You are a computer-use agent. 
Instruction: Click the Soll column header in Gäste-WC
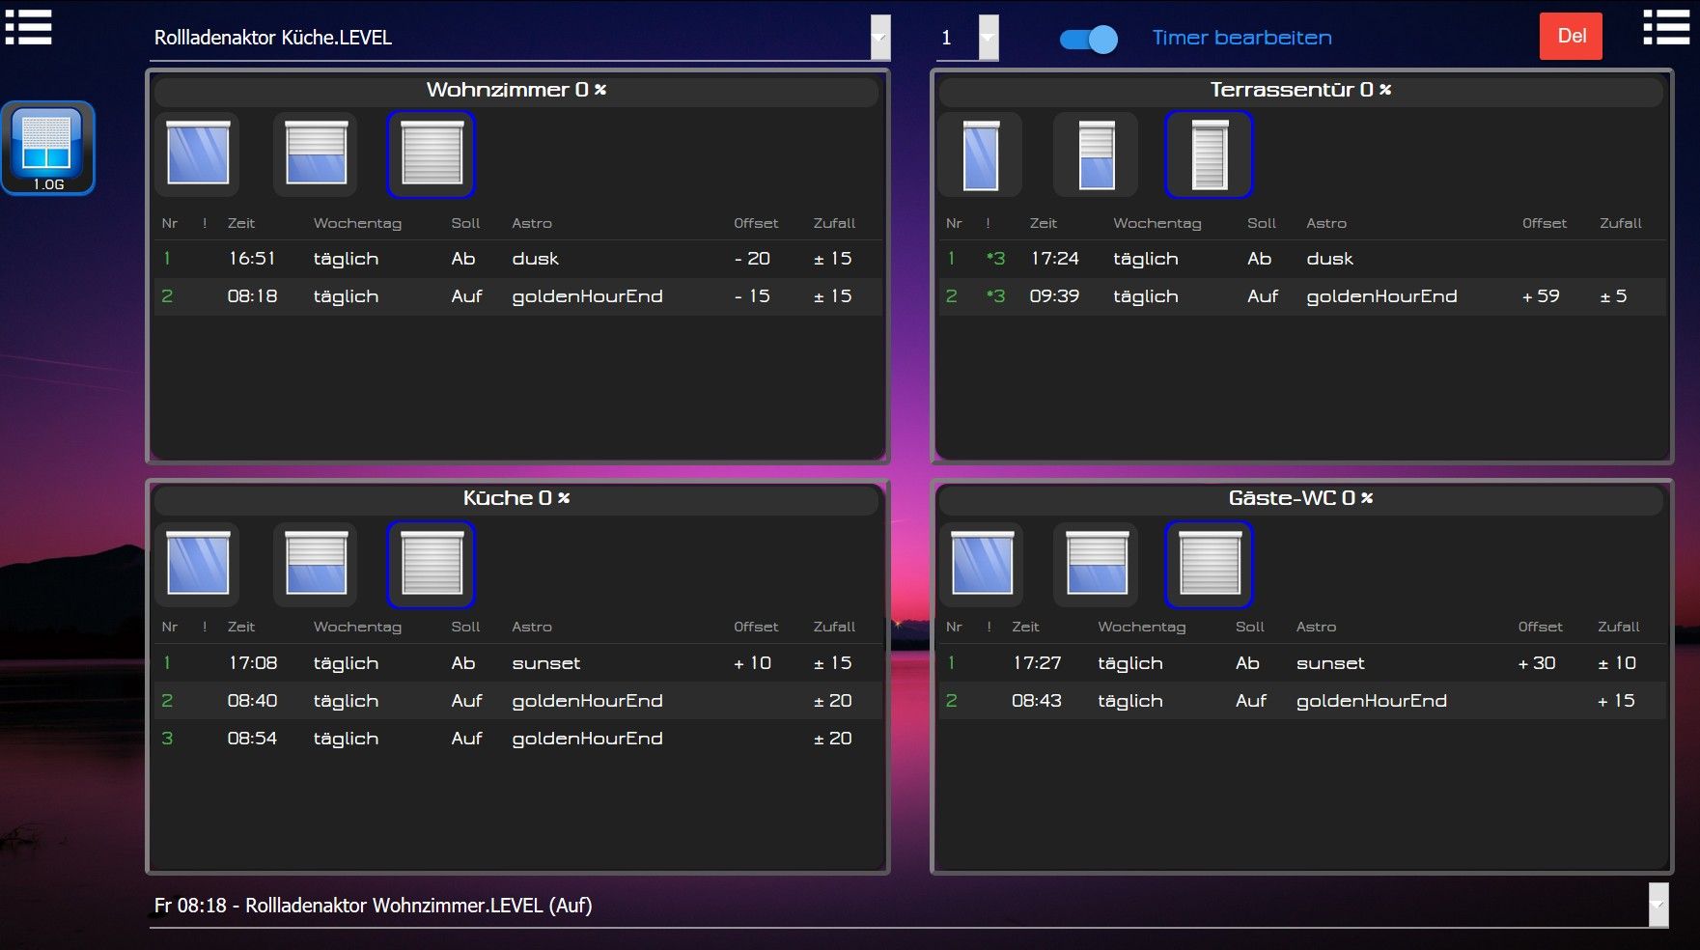tap(1250, 627)
